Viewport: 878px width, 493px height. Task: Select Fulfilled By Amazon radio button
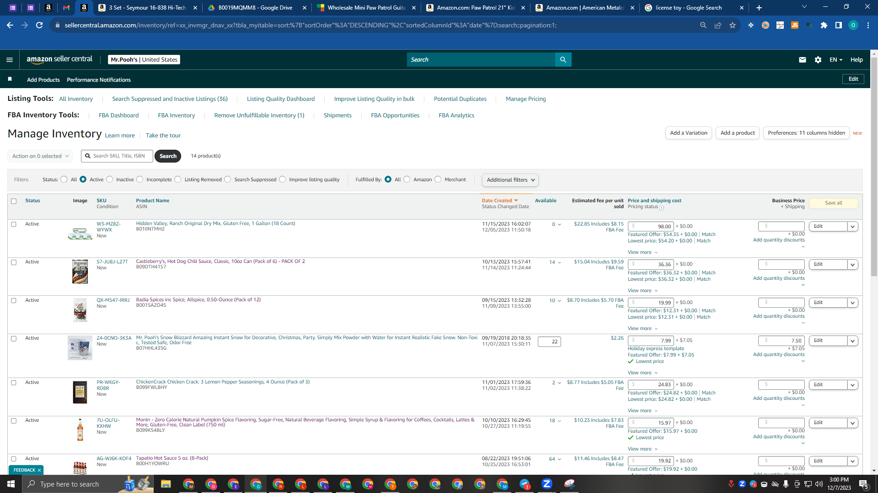[407, 179]
